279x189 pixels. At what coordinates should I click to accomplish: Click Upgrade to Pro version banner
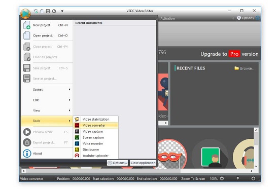(x=229, y=54)
